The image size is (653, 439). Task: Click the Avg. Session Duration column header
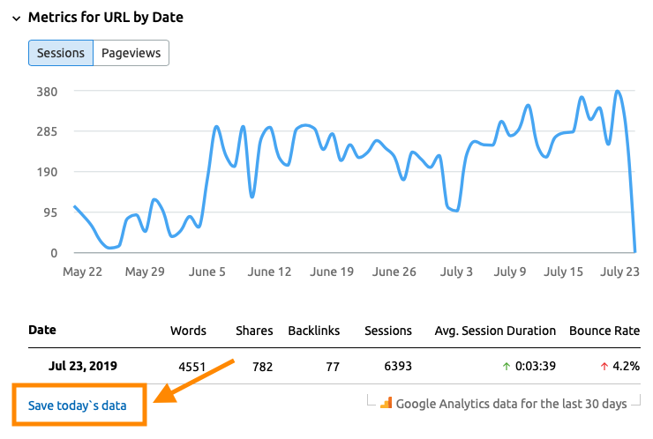495,331
